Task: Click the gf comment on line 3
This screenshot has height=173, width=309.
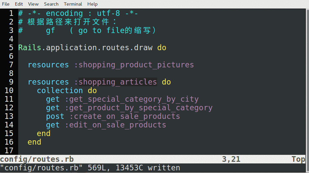Action: tap(51, 31)
